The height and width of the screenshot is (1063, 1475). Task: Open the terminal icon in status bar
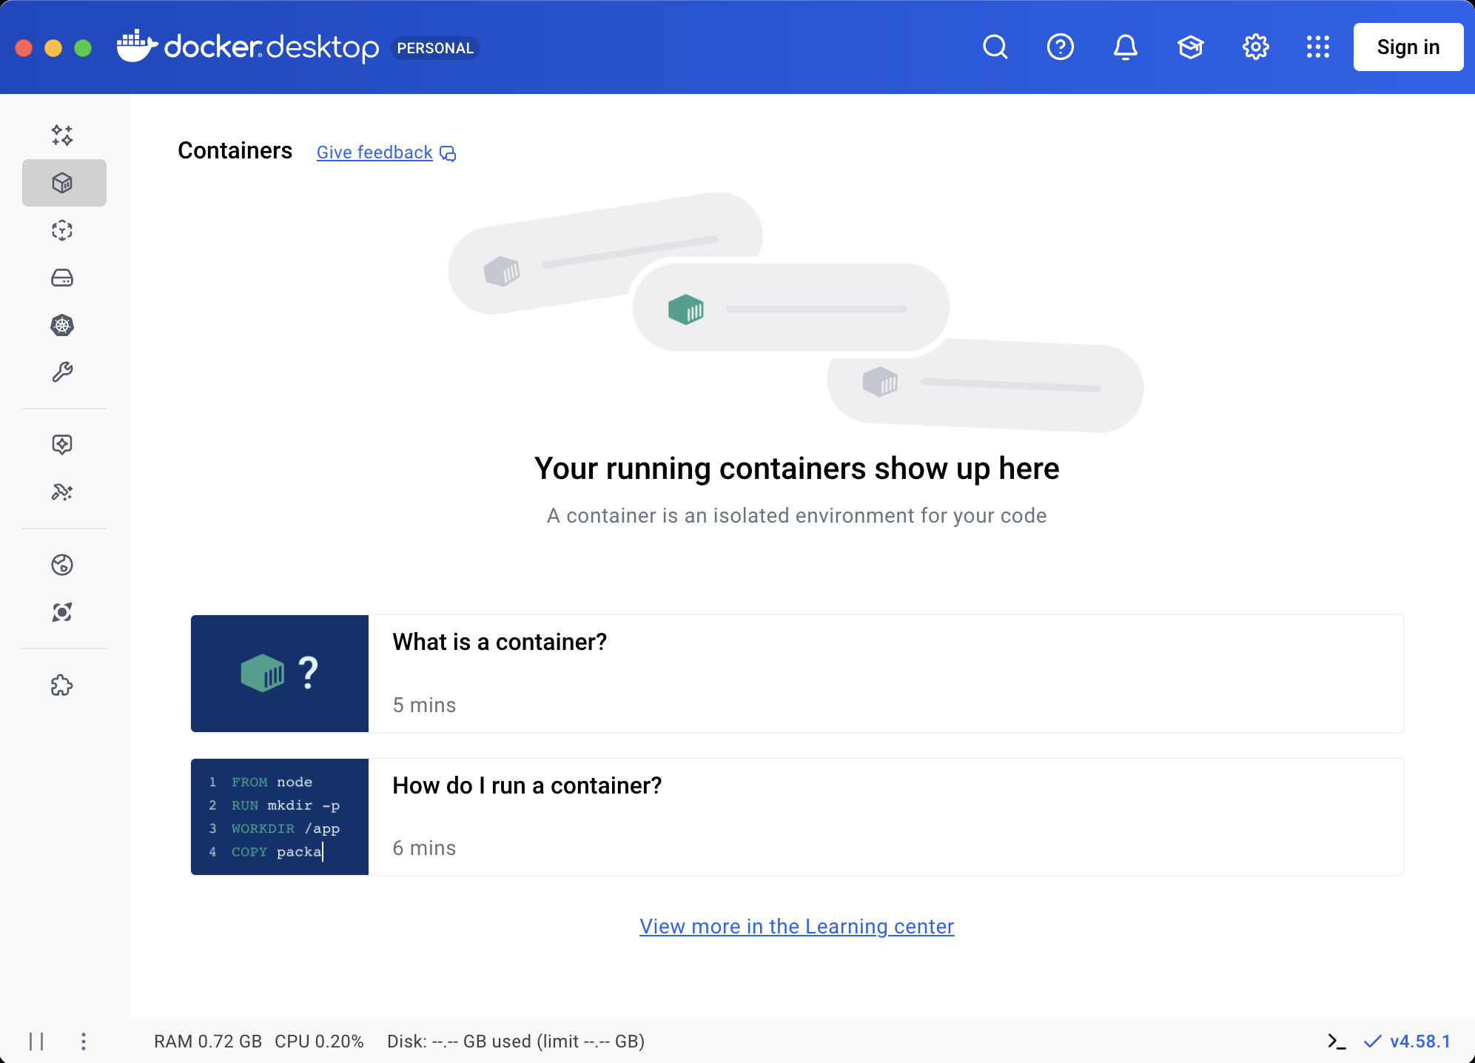[1336, 1042]
